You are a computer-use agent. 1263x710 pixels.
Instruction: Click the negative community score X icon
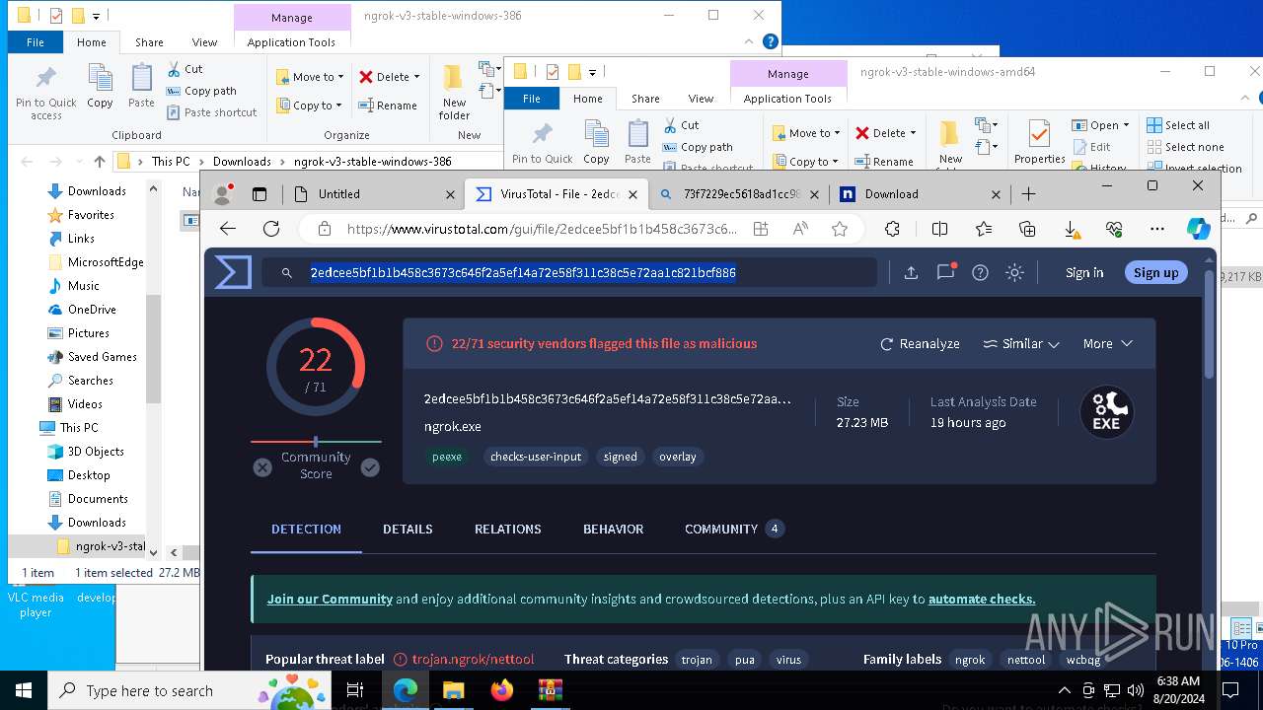pyautogui.click(x=262, y=467)
